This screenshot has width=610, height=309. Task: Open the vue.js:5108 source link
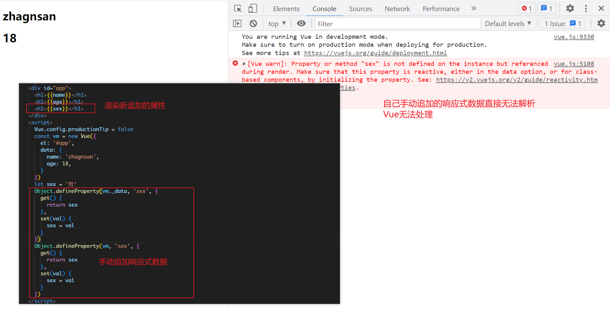[x=573, y=64]
